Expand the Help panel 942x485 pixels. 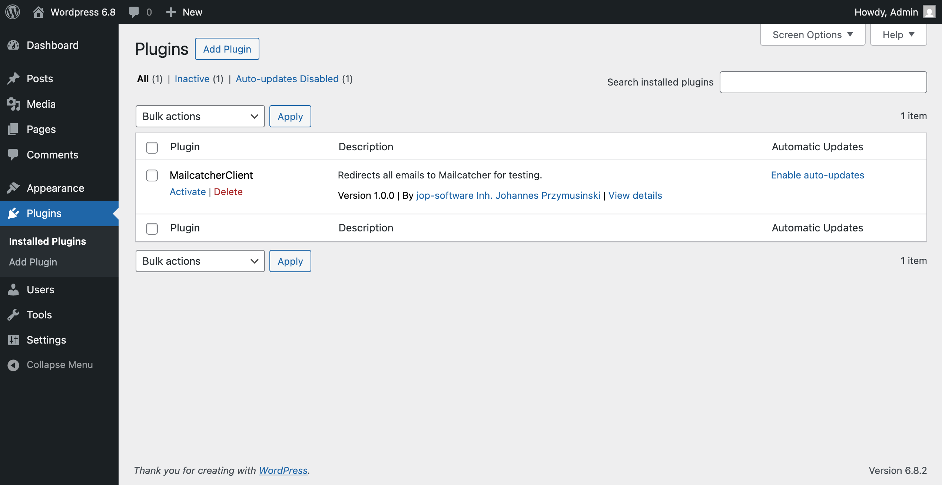[x=898, y=34]
